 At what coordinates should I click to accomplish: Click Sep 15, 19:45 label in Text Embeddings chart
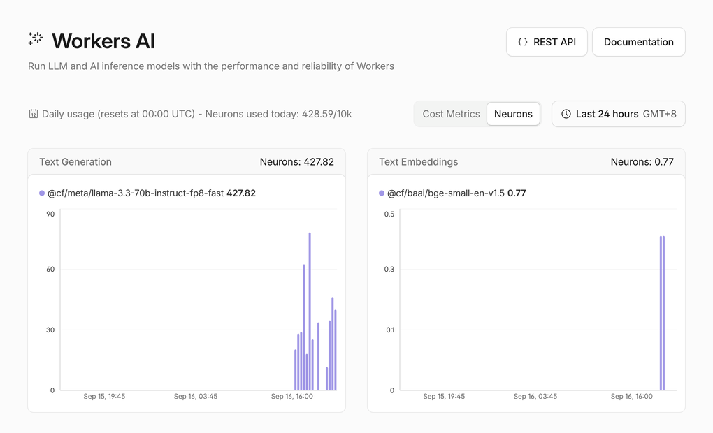444,396
